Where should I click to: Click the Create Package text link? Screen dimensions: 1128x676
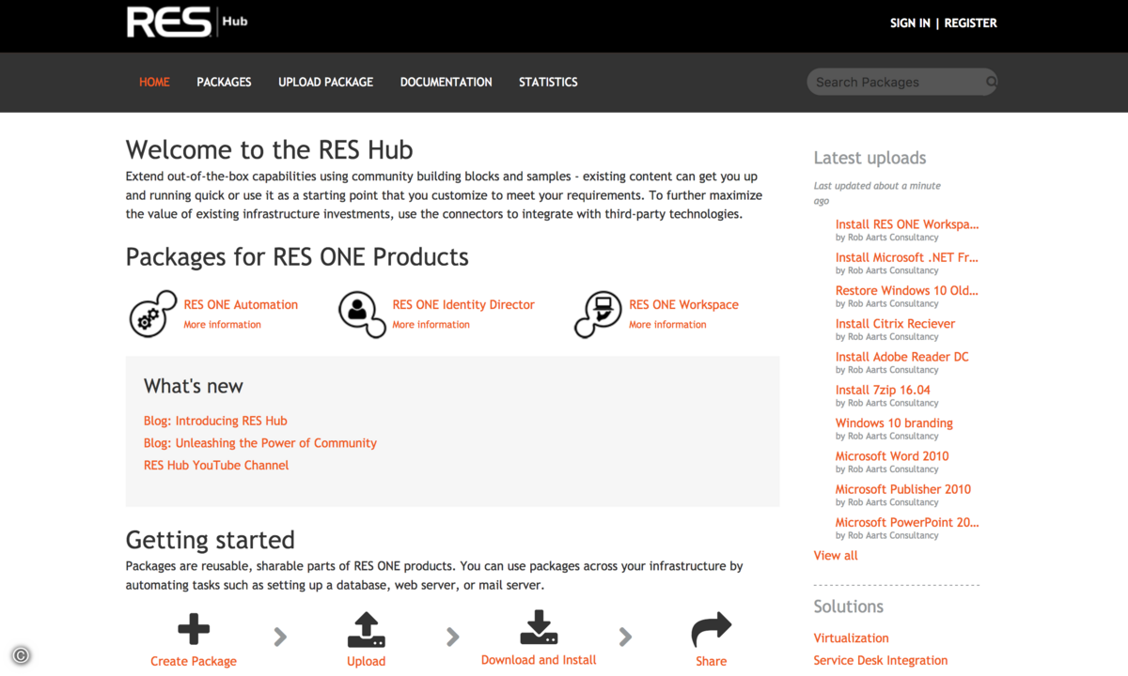click(194, 661)
